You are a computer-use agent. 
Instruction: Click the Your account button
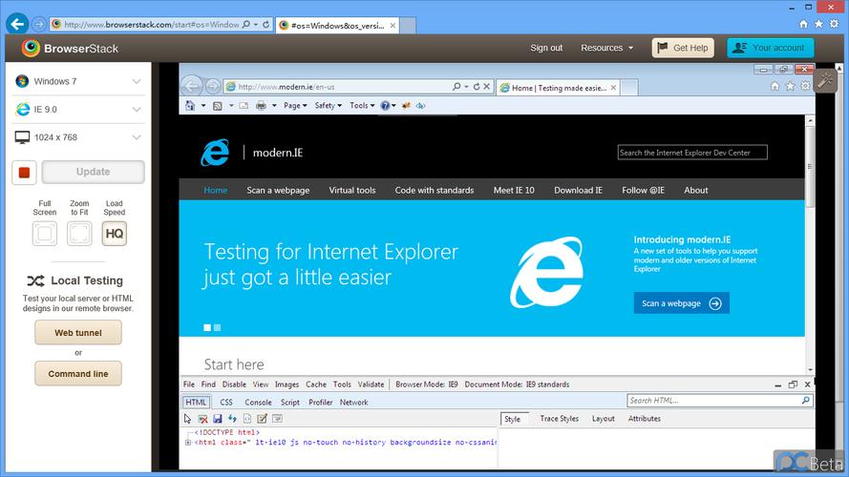(x=770, y=48)
